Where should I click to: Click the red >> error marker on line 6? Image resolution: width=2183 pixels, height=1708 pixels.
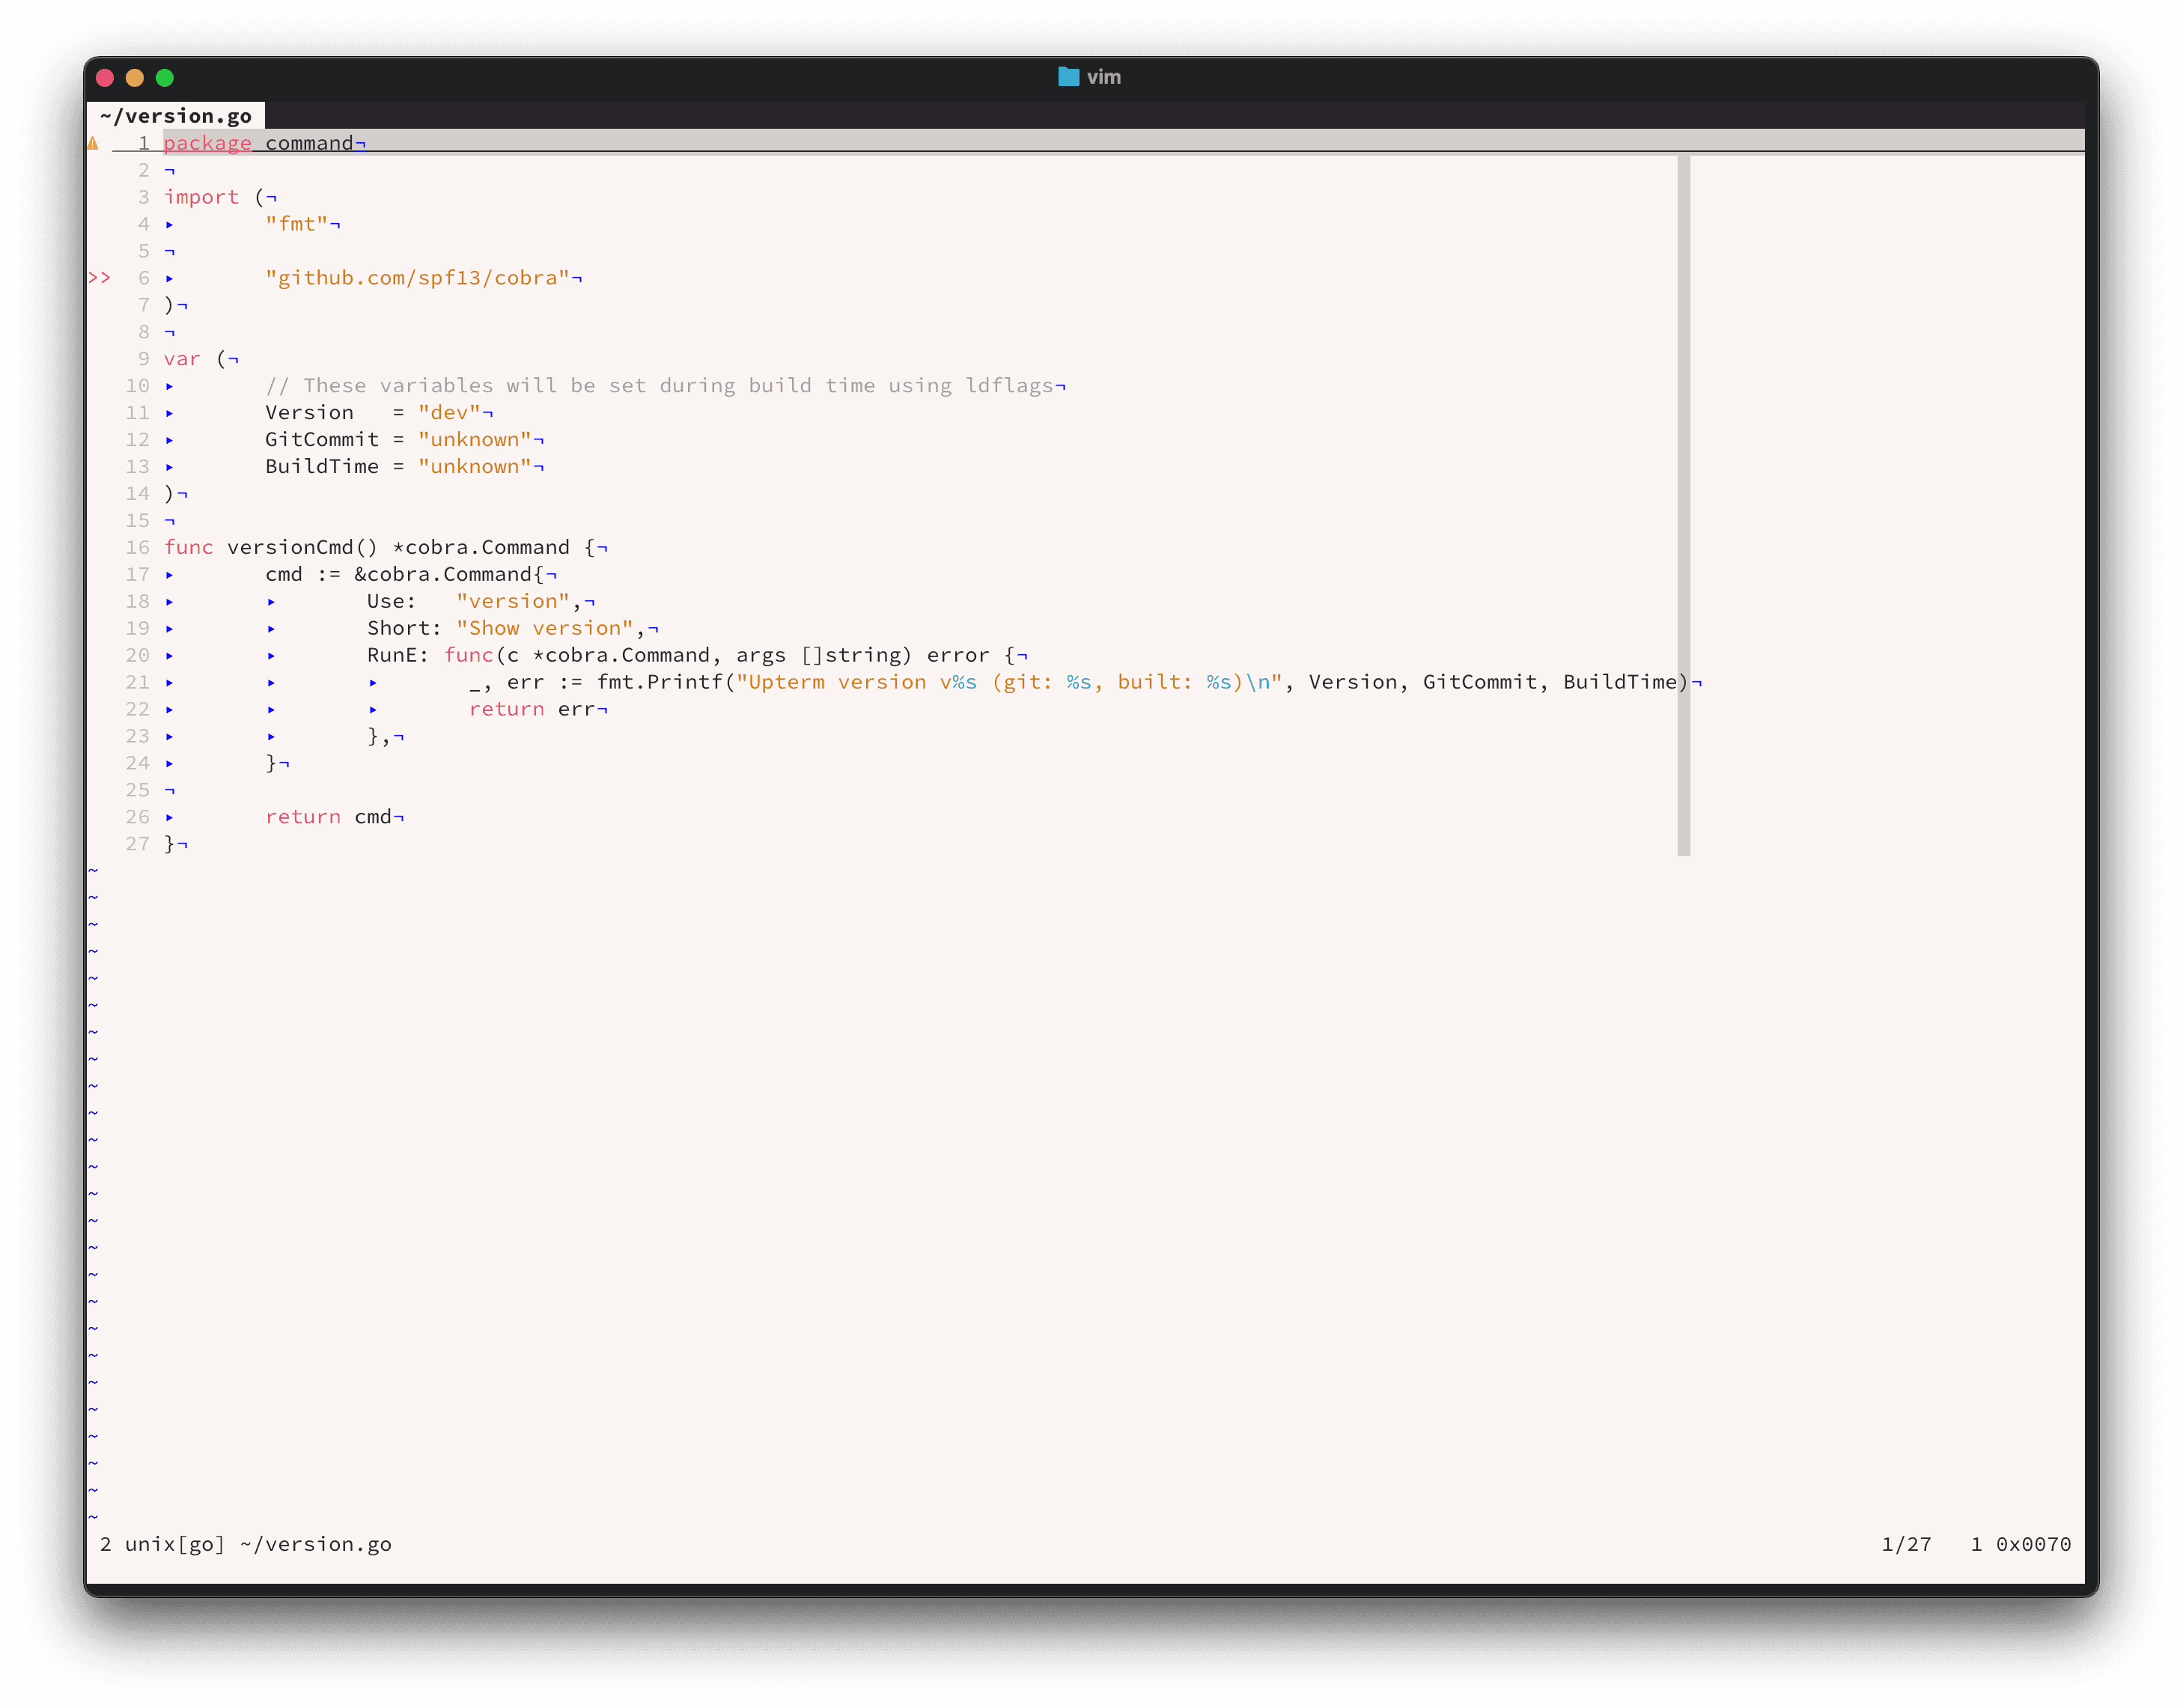99,278
